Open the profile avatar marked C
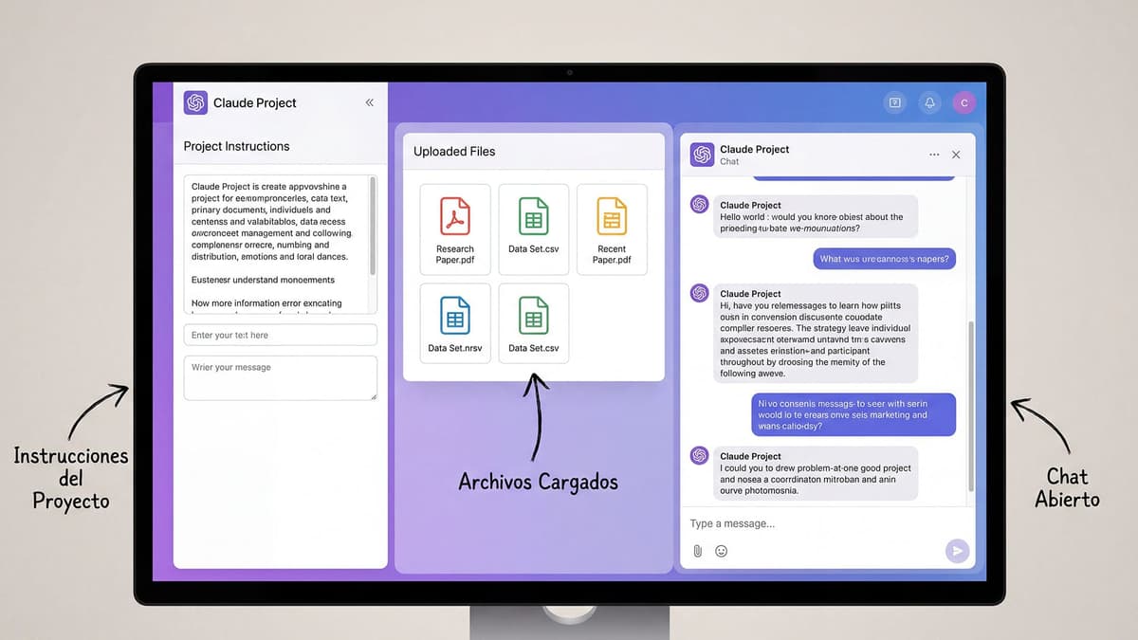 (964, 102)
